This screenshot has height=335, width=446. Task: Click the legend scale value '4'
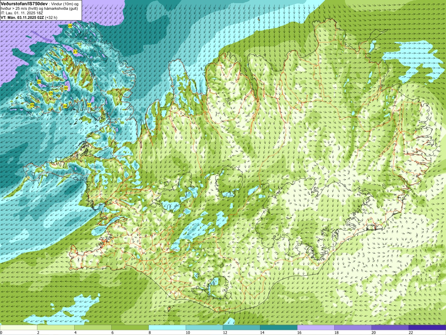(x=75, y=333)
